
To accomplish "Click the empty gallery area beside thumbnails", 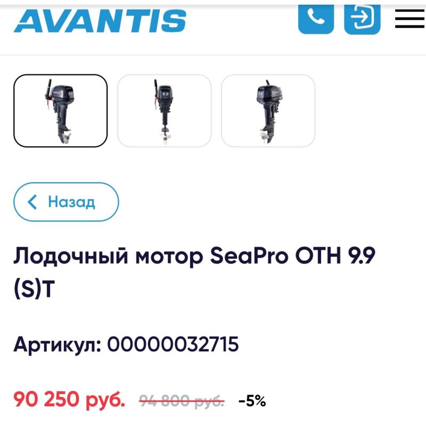I will click(370, 111).
